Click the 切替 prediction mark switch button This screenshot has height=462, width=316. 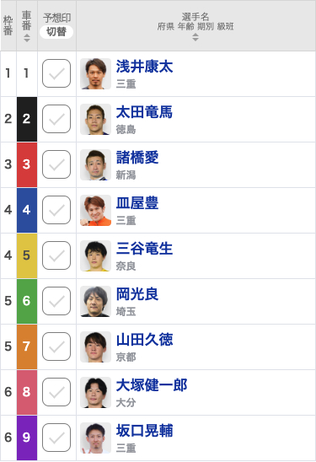(56, 31)
